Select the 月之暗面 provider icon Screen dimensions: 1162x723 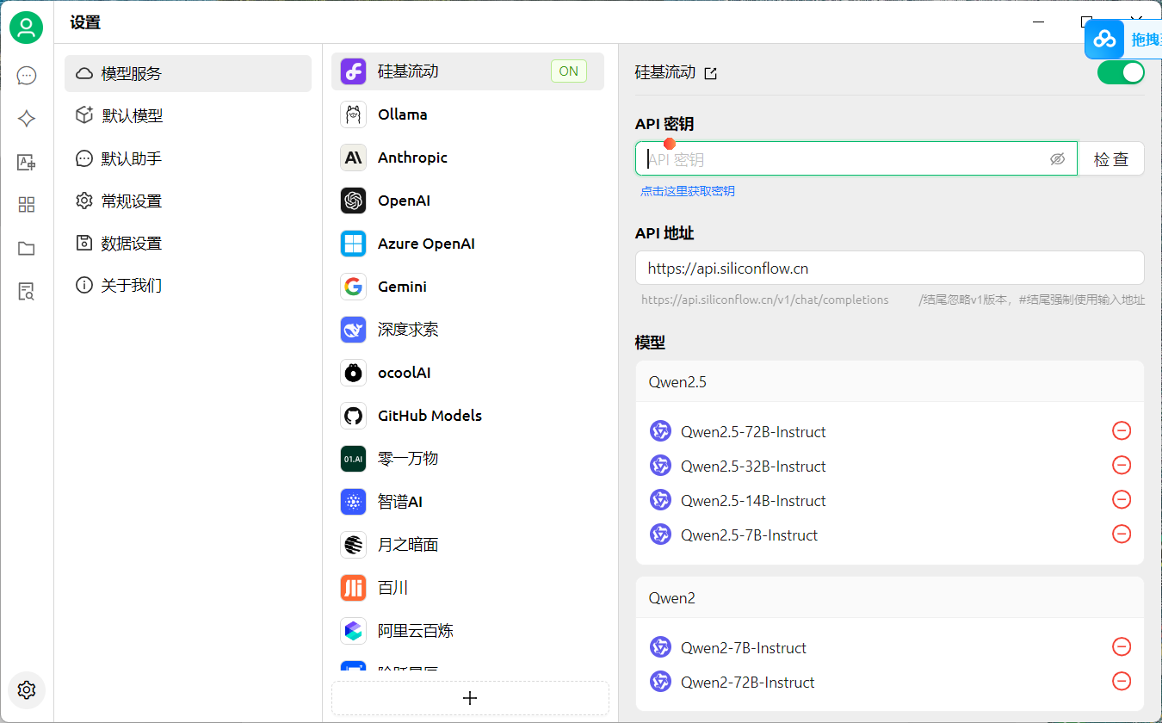pyautogui.click(x=354, y=545)
